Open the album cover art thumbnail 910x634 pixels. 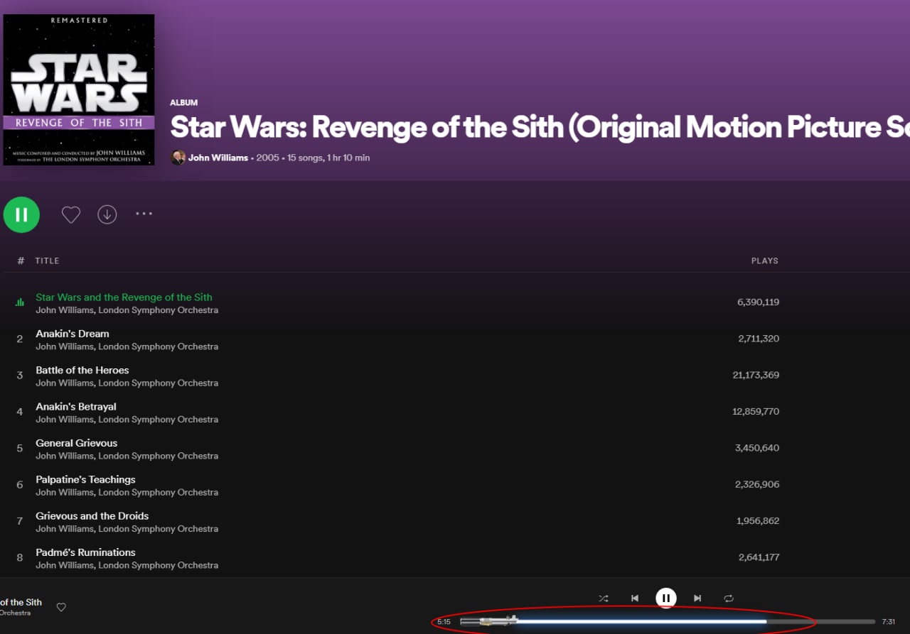[79, 90]
